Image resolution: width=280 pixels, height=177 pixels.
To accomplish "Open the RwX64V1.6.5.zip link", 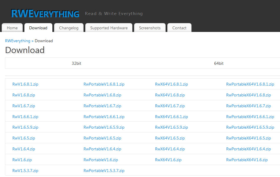I will (x=170, y=138).
